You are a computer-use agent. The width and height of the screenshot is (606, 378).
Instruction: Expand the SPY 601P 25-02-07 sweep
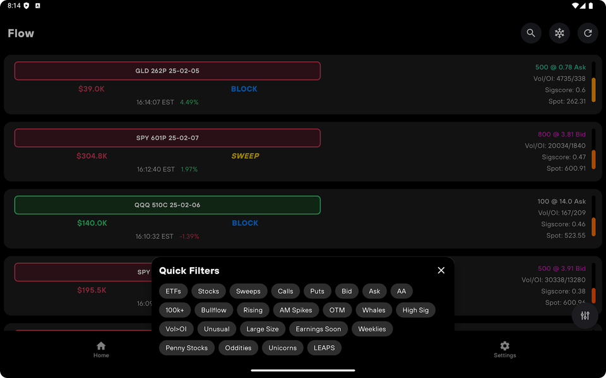(x=167, y=138)
